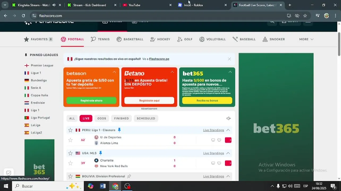The height and width of the screenshot is (191, 341).
Task: Favorite the Charlotte match star
Action: coord(70,163)
